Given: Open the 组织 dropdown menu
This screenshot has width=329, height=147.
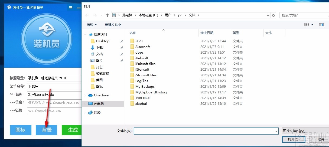Looking at the screenshot, I should (x=92, y=25).
